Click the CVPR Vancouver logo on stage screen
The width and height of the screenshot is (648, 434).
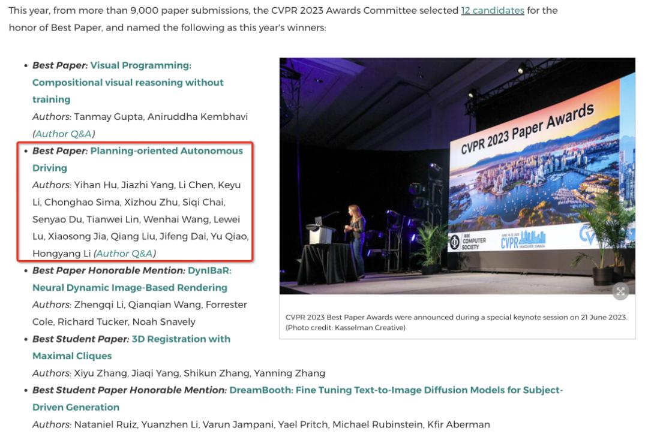[523, 239]
